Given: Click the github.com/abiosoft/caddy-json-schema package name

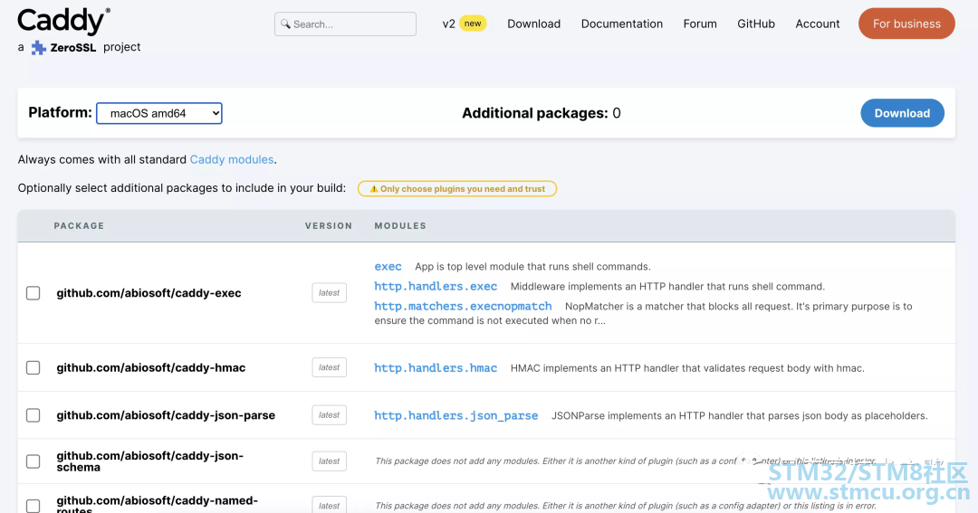Looking at the screenshot, I should click(x=149, y=461).
